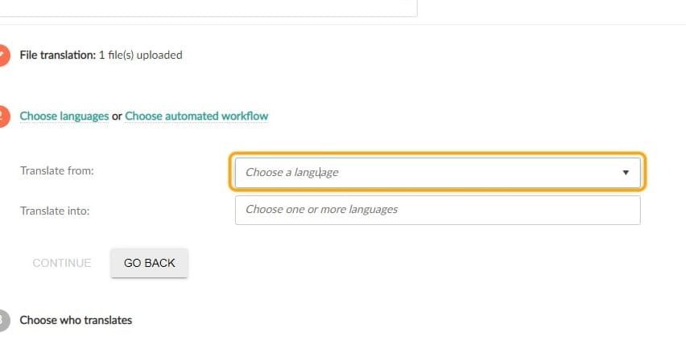Click the Translate into label

pyautogui.click(x=55, y=211)
